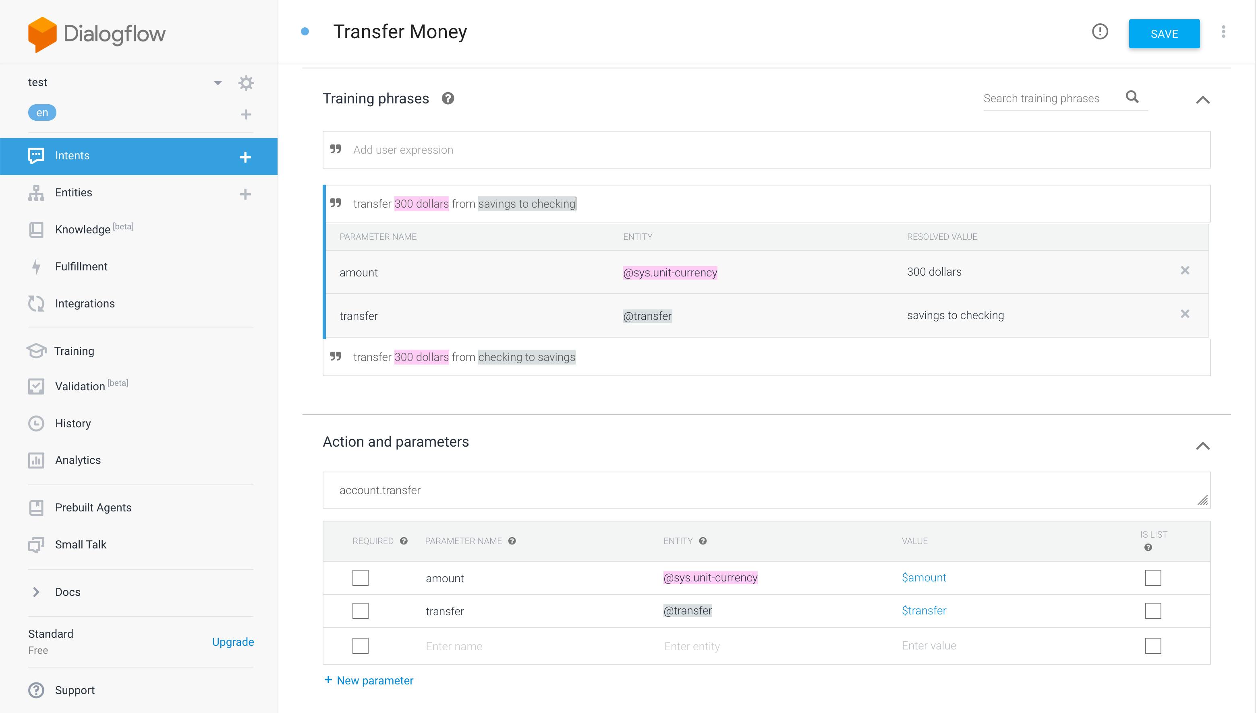The width and height of the screenshot is (1256, 713).
Task: Click plus icon to create new intent
Action: [245, 157]
